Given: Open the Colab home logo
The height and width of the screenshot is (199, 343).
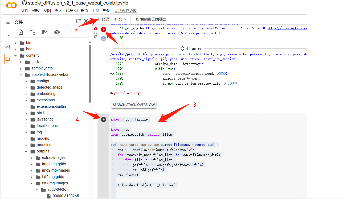Looking at the screenshot, I should pos(11,5).
